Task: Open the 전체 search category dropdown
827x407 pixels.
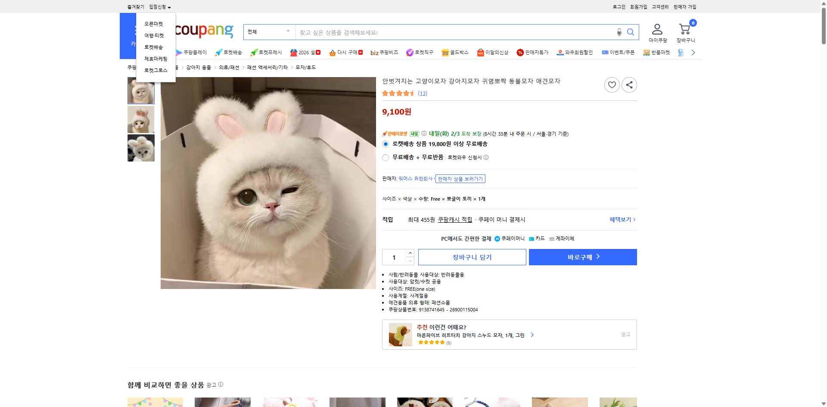Action: pyautogui.click(x=269, y=31)
